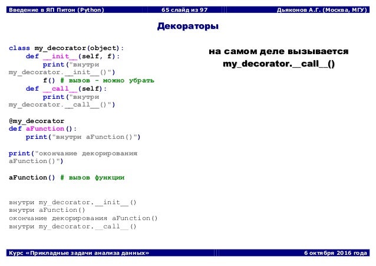376x266 pixels.
Task: Click the footer "Курс «Прикладные задачи анализа данных»"
Action: pyautogui.click(x=79, y=253)
